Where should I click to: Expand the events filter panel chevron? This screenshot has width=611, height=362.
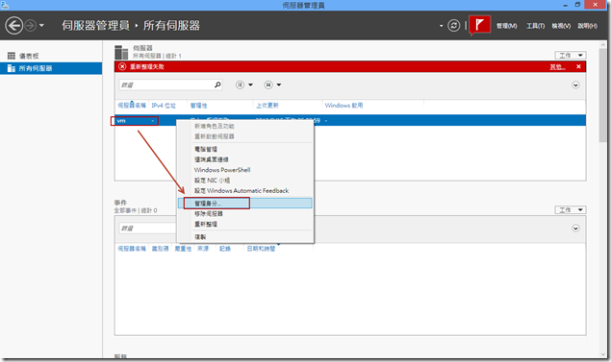tap(575, 229)
